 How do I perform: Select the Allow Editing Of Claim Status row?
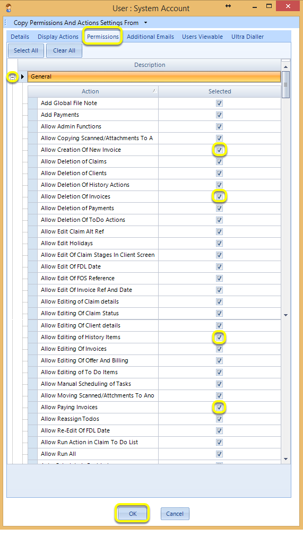[154, 313]
